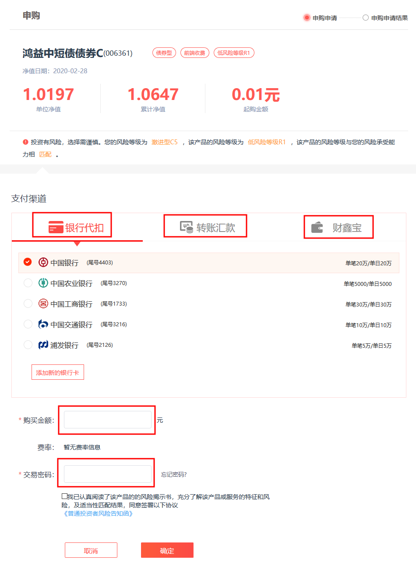Click the red card icon beside 银行代扣
The width and height of the screenshot is (416, 574).
[x=56, y=227]
